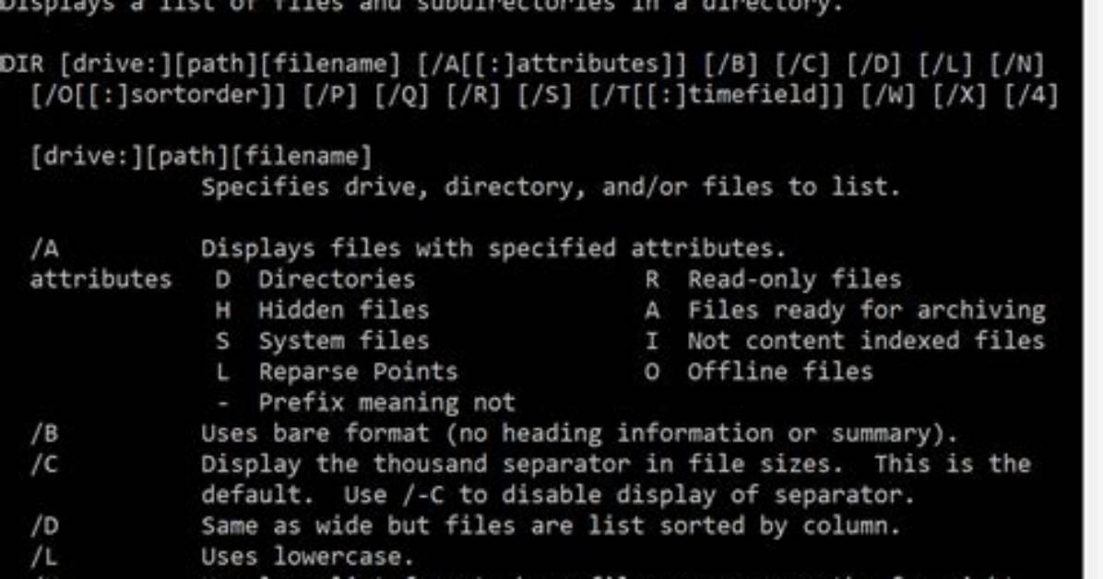Image resolution: width=1103 pixels, height=579 pixels.
Task: Click 'A Files ready for archiving' entry
Action: pyautogui.click(x=845, y=311)
